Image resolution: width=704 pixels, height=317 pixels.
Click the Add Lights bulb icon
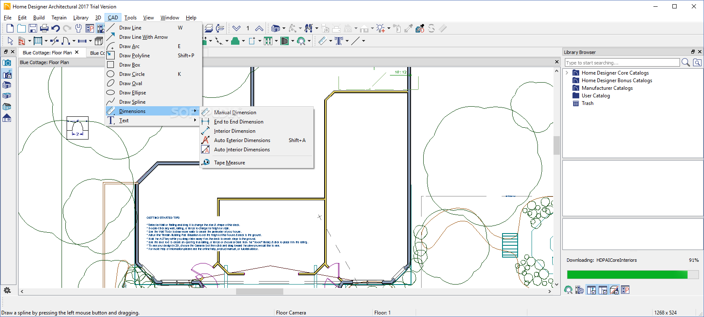(x=380, y=28)
